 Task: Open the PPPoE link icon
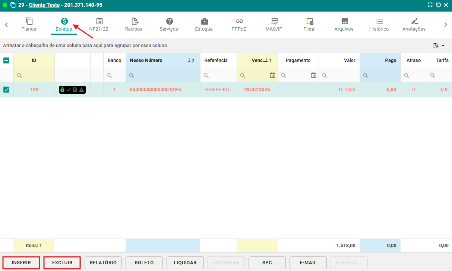[239, 21]
